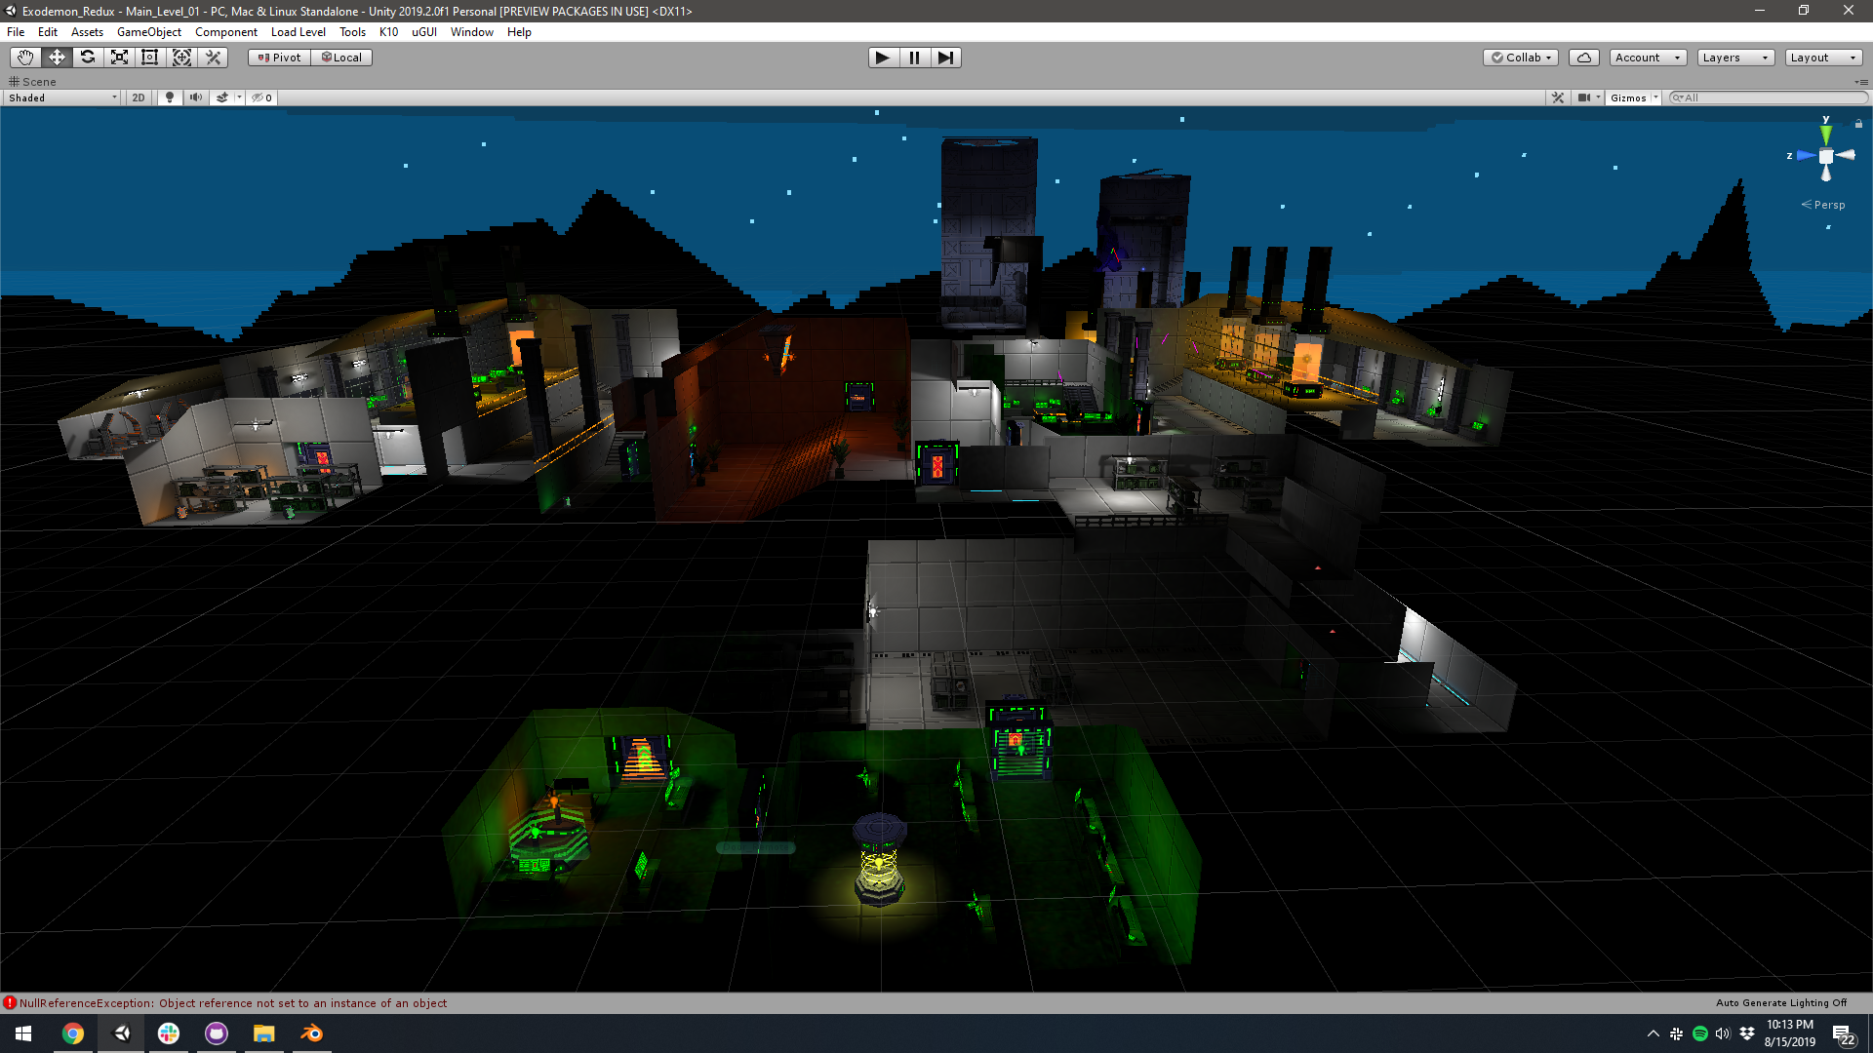
Task: Open Blender from the Windows taskbar
Action: click(x=311, y=1033)
